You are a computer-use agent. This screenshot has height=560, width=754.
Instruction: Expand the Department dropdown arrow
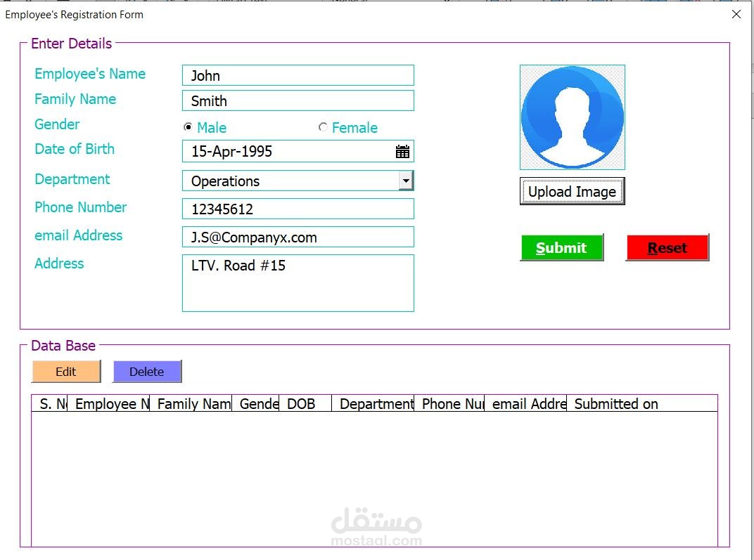click(x=407, y=181)
